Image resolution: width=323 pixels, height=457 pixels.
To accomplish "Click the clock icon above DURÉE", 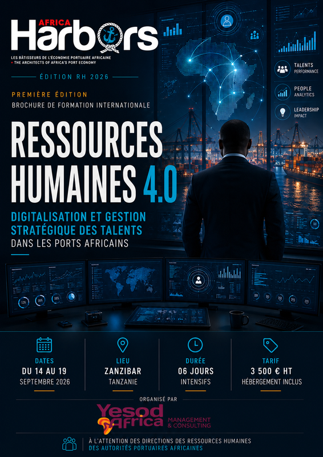I will click(x=195, y=345).
